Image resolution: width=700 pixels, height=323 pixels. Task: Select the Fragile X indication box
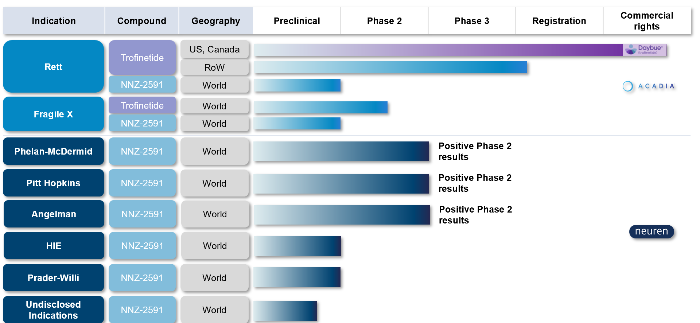click(x=54, y=114)
